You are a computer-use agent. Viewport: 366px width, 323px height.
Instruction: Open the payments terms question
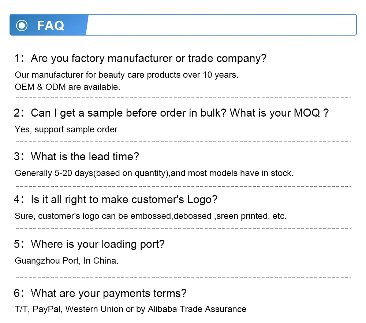point(109,293)
